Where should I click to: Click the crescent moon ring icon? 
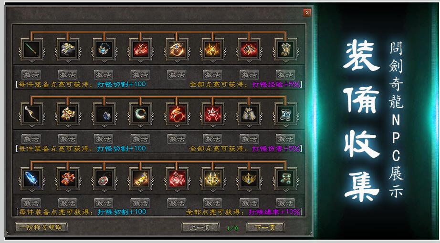click(x=140, y=114)
